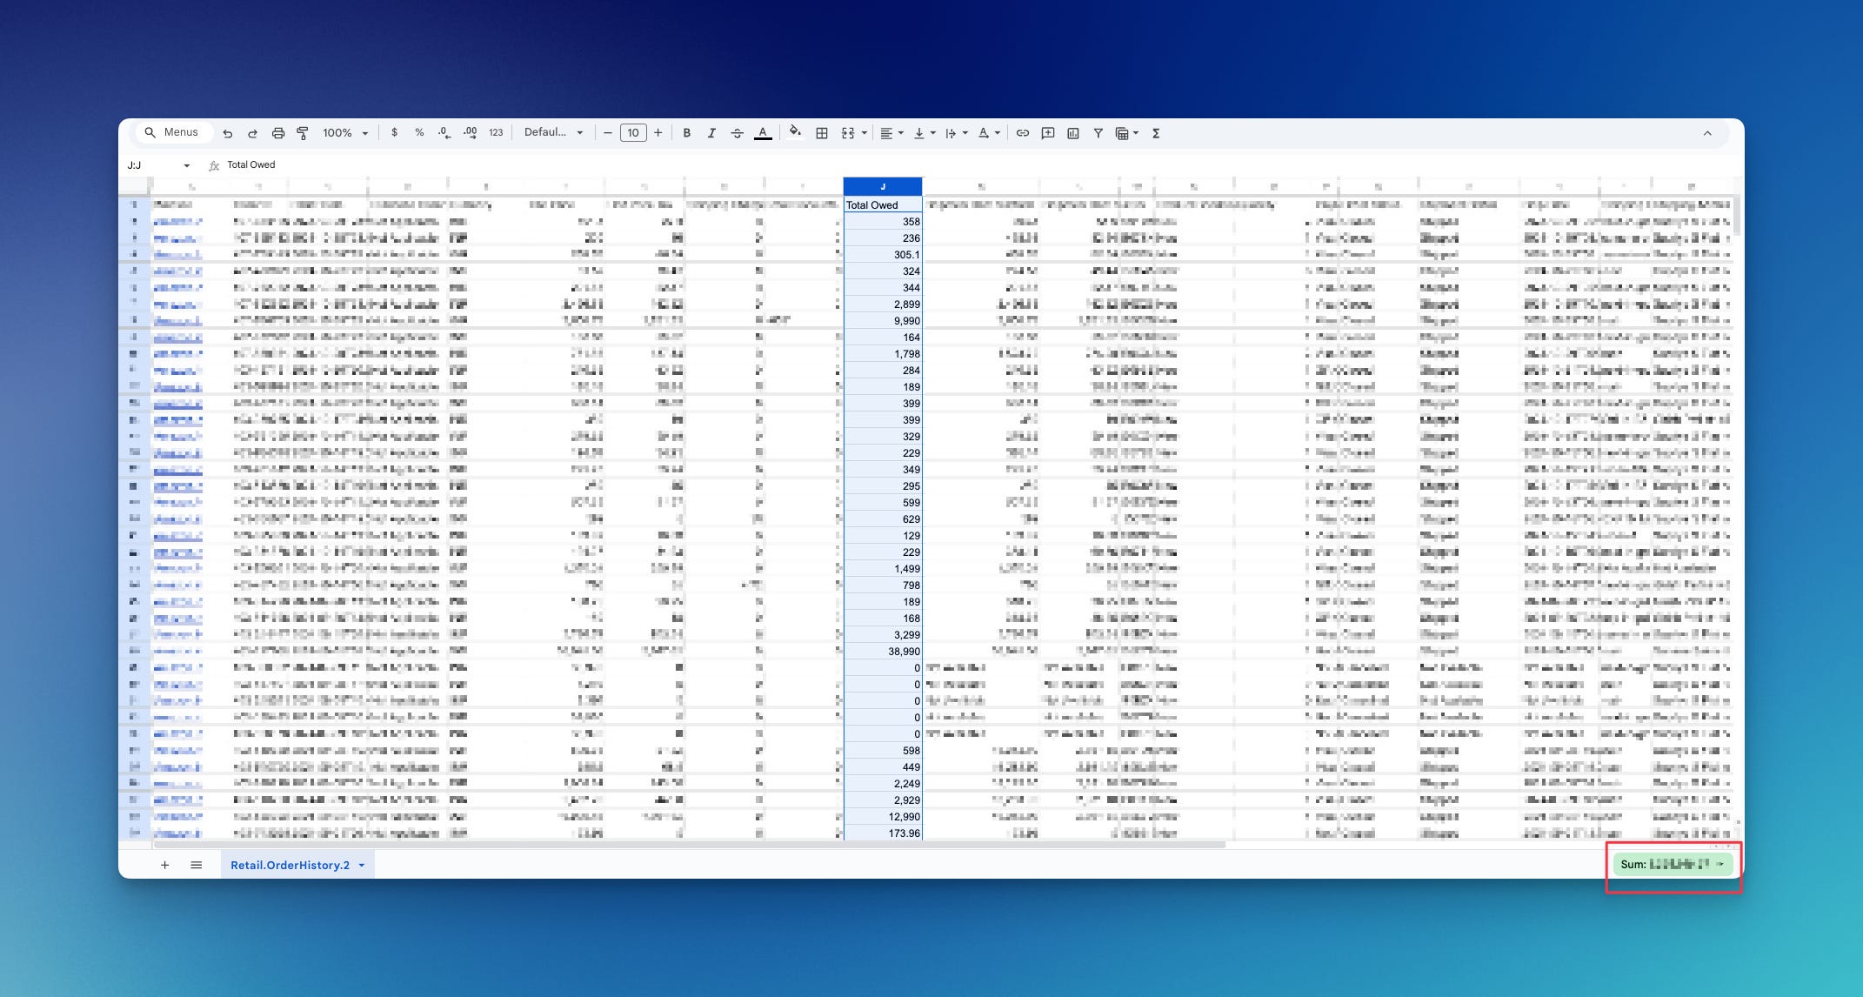Insert chart from the toolbar
The height and width of the screenshot is (997, 1863).
tap(1073, 133)
